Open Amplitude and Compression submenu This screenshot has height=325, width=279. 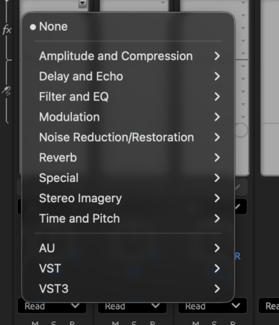[128, 56]
